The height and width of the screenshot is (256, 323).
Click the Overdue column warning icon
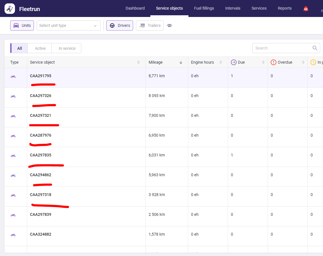(273, 62)
